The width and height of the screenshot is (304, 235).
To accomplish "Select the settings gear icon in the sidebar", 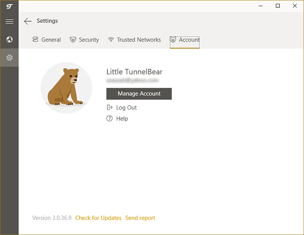I will 9,58.
